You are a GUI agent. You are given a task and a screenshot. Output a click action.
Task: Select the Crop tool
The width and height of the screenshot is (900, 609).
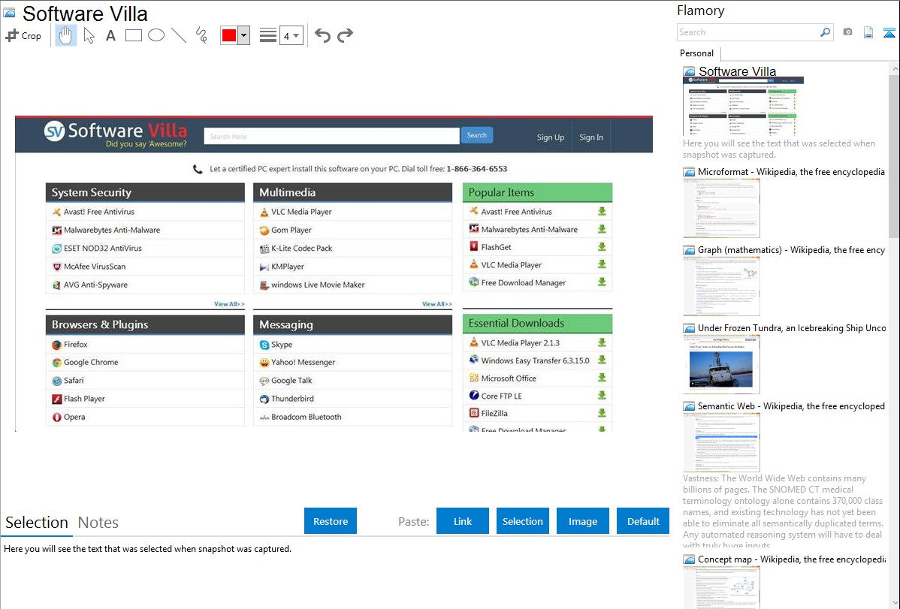[x=23, y=35]
